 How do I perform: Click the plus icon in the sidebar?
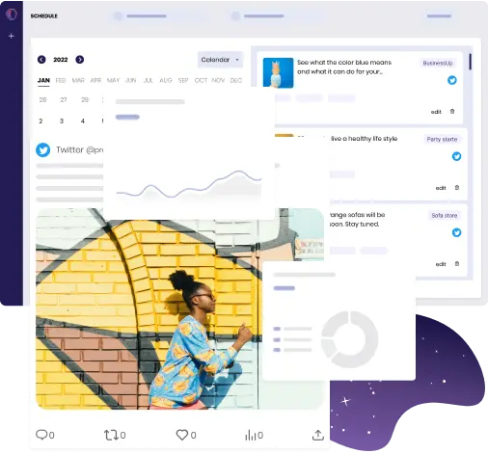(x=12, y=36)
